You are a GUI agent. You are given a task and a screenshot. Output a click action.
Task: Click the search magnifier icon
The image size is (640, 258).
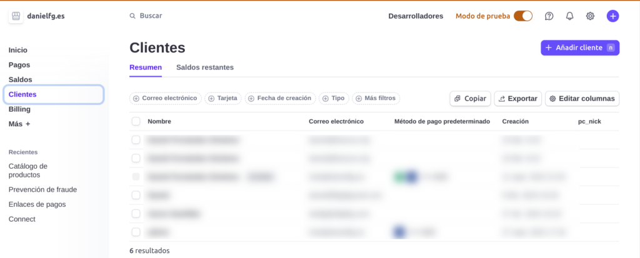132,16
